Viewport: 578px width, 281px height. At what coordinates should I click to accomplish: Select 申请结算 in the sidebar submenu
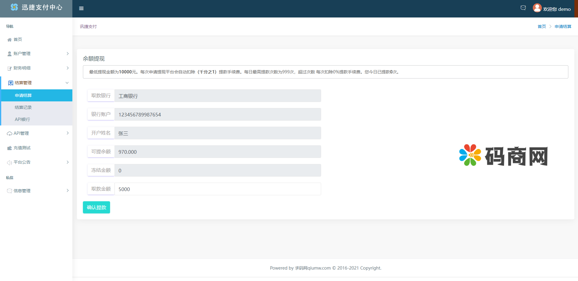(23, 95)
